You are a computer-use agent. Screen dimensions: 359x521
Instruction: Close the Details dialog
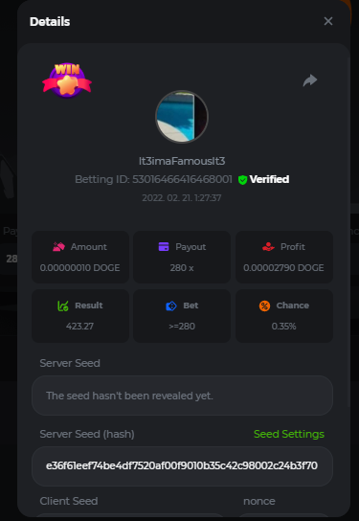point(328,21)
